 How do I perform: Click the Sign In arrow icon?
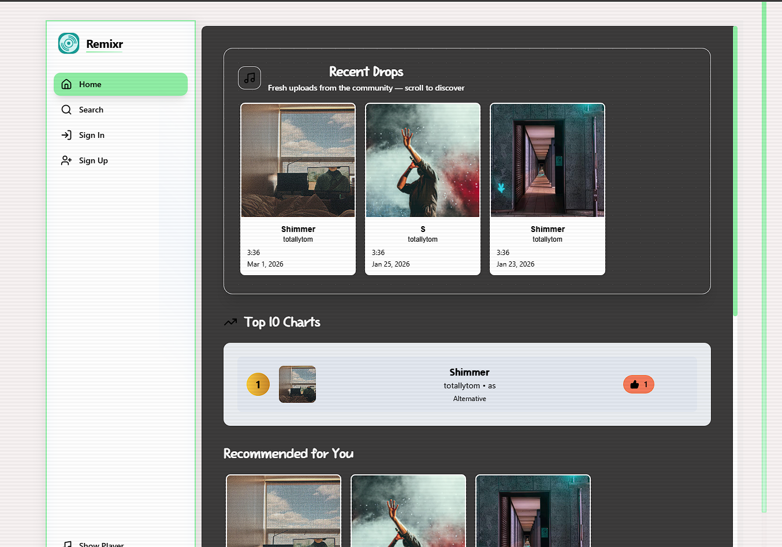pos(66,135)
